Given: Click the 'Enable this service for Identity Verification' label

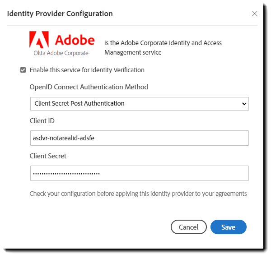Looking at the screenshot, I should 87,70.
